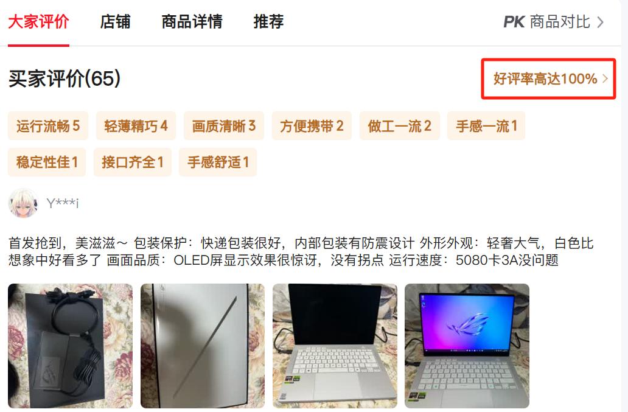Open photo of laptop showing ROG wallpaper
This screenshot has width=628, height=412.
coord(467,346)
